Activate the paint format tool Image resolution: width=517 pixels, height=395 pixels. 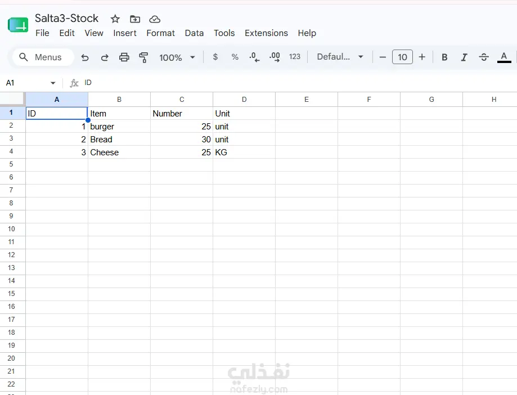(x=143, y=57)
